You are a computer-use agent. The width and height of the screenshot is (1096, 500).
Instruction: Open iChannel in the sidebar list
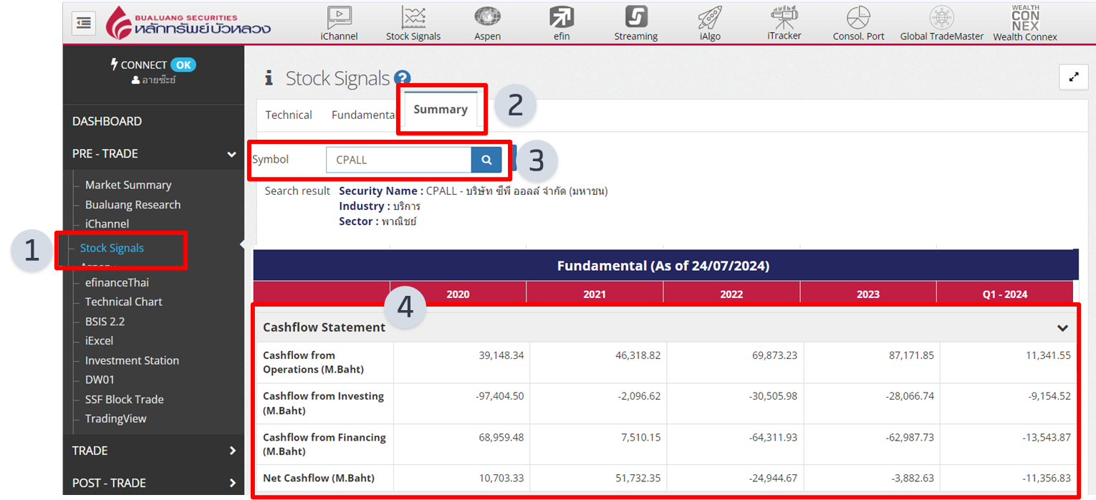click(107, 224)
